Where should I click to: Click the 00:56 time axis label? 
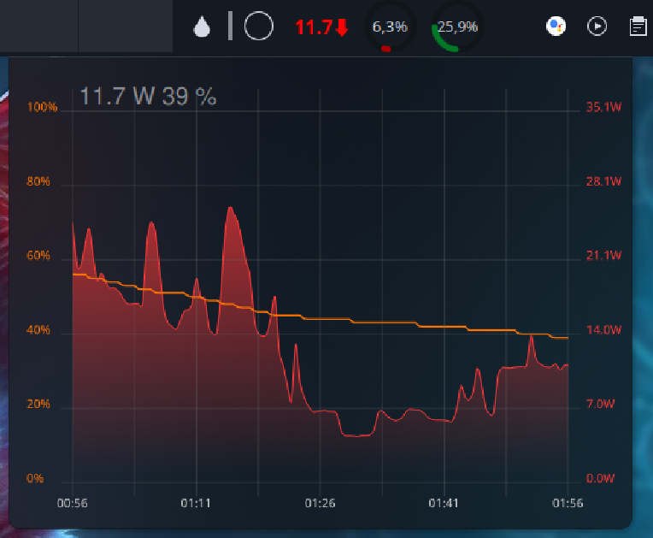(x=73, y=503)
